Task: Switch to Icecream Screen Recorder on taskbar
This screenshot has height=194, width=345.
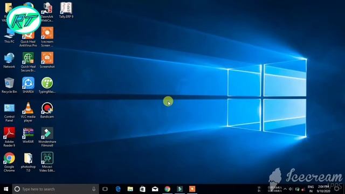Action: tap(192, 189)
